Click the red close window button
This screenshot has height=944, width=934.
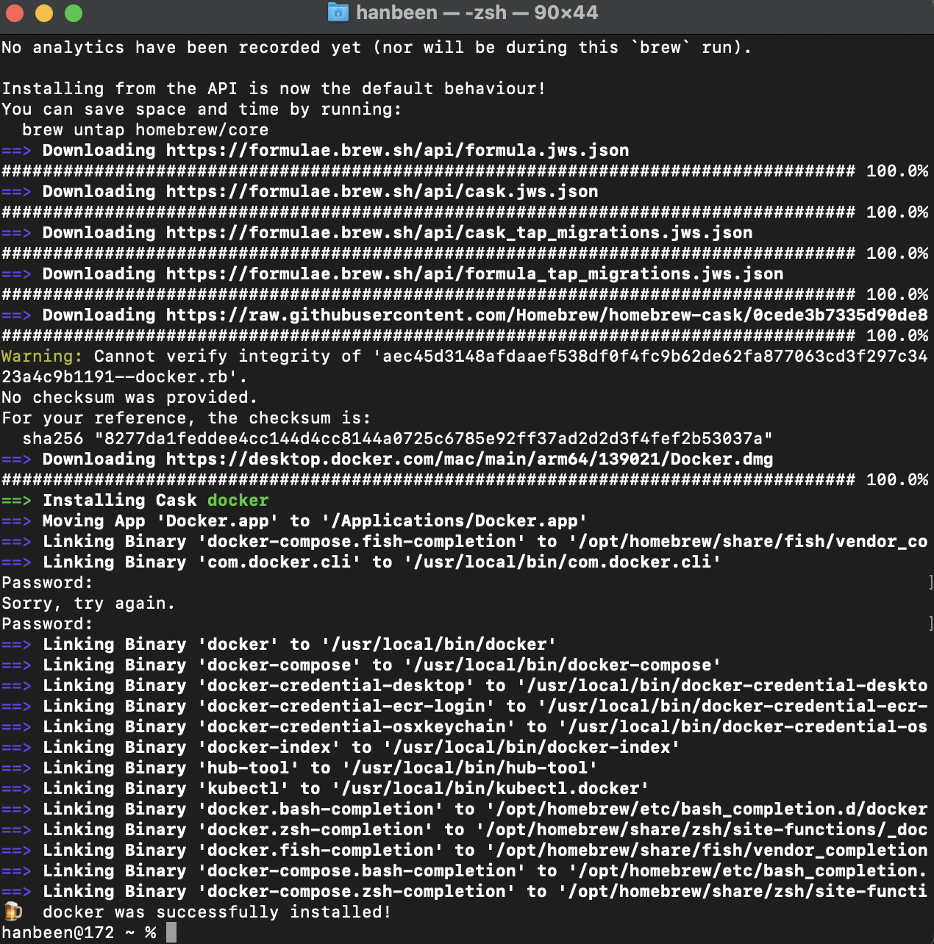click(15, 13)
